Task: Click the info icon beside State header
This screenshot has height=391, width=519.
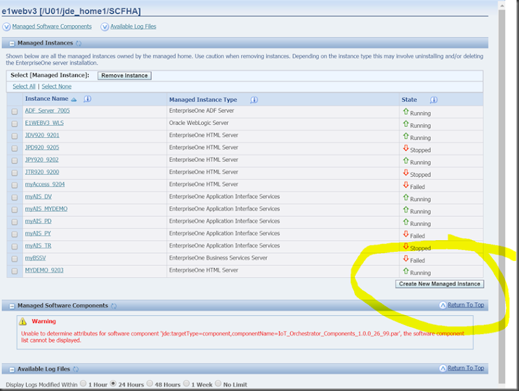Action: [433, 100]
